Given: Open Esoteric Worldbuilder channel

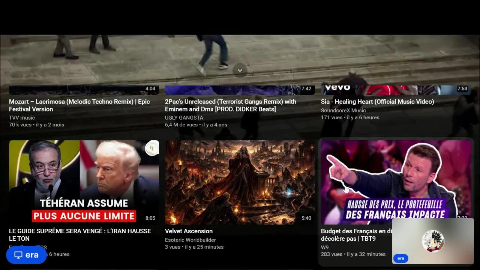Looking at the screenshot, I should pyautogui.click(x=190, y=240).
